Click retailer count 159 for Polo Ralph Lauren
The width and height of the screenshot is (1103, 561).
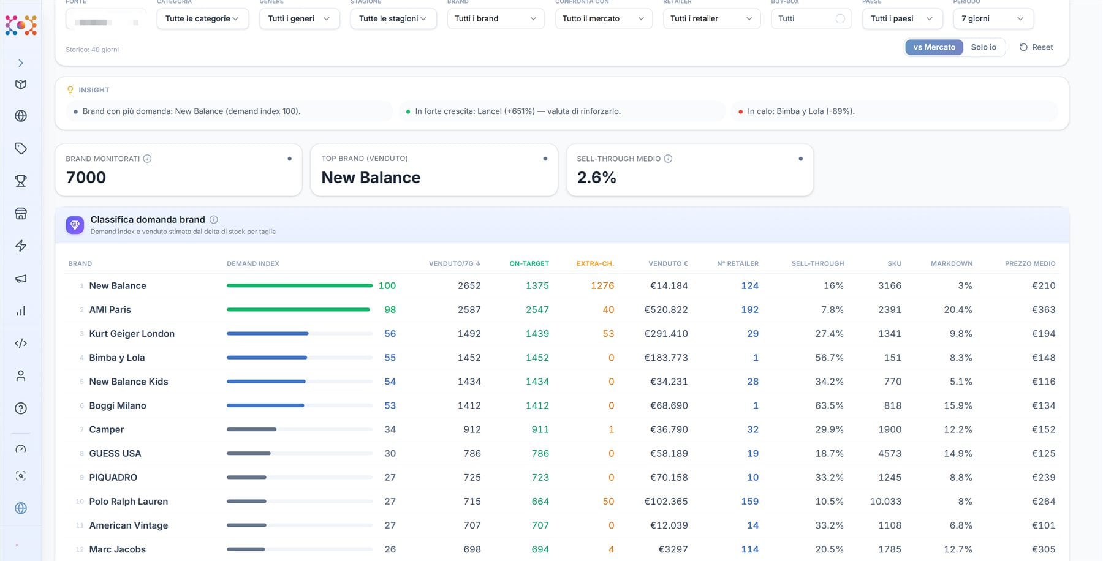point(749,502)
